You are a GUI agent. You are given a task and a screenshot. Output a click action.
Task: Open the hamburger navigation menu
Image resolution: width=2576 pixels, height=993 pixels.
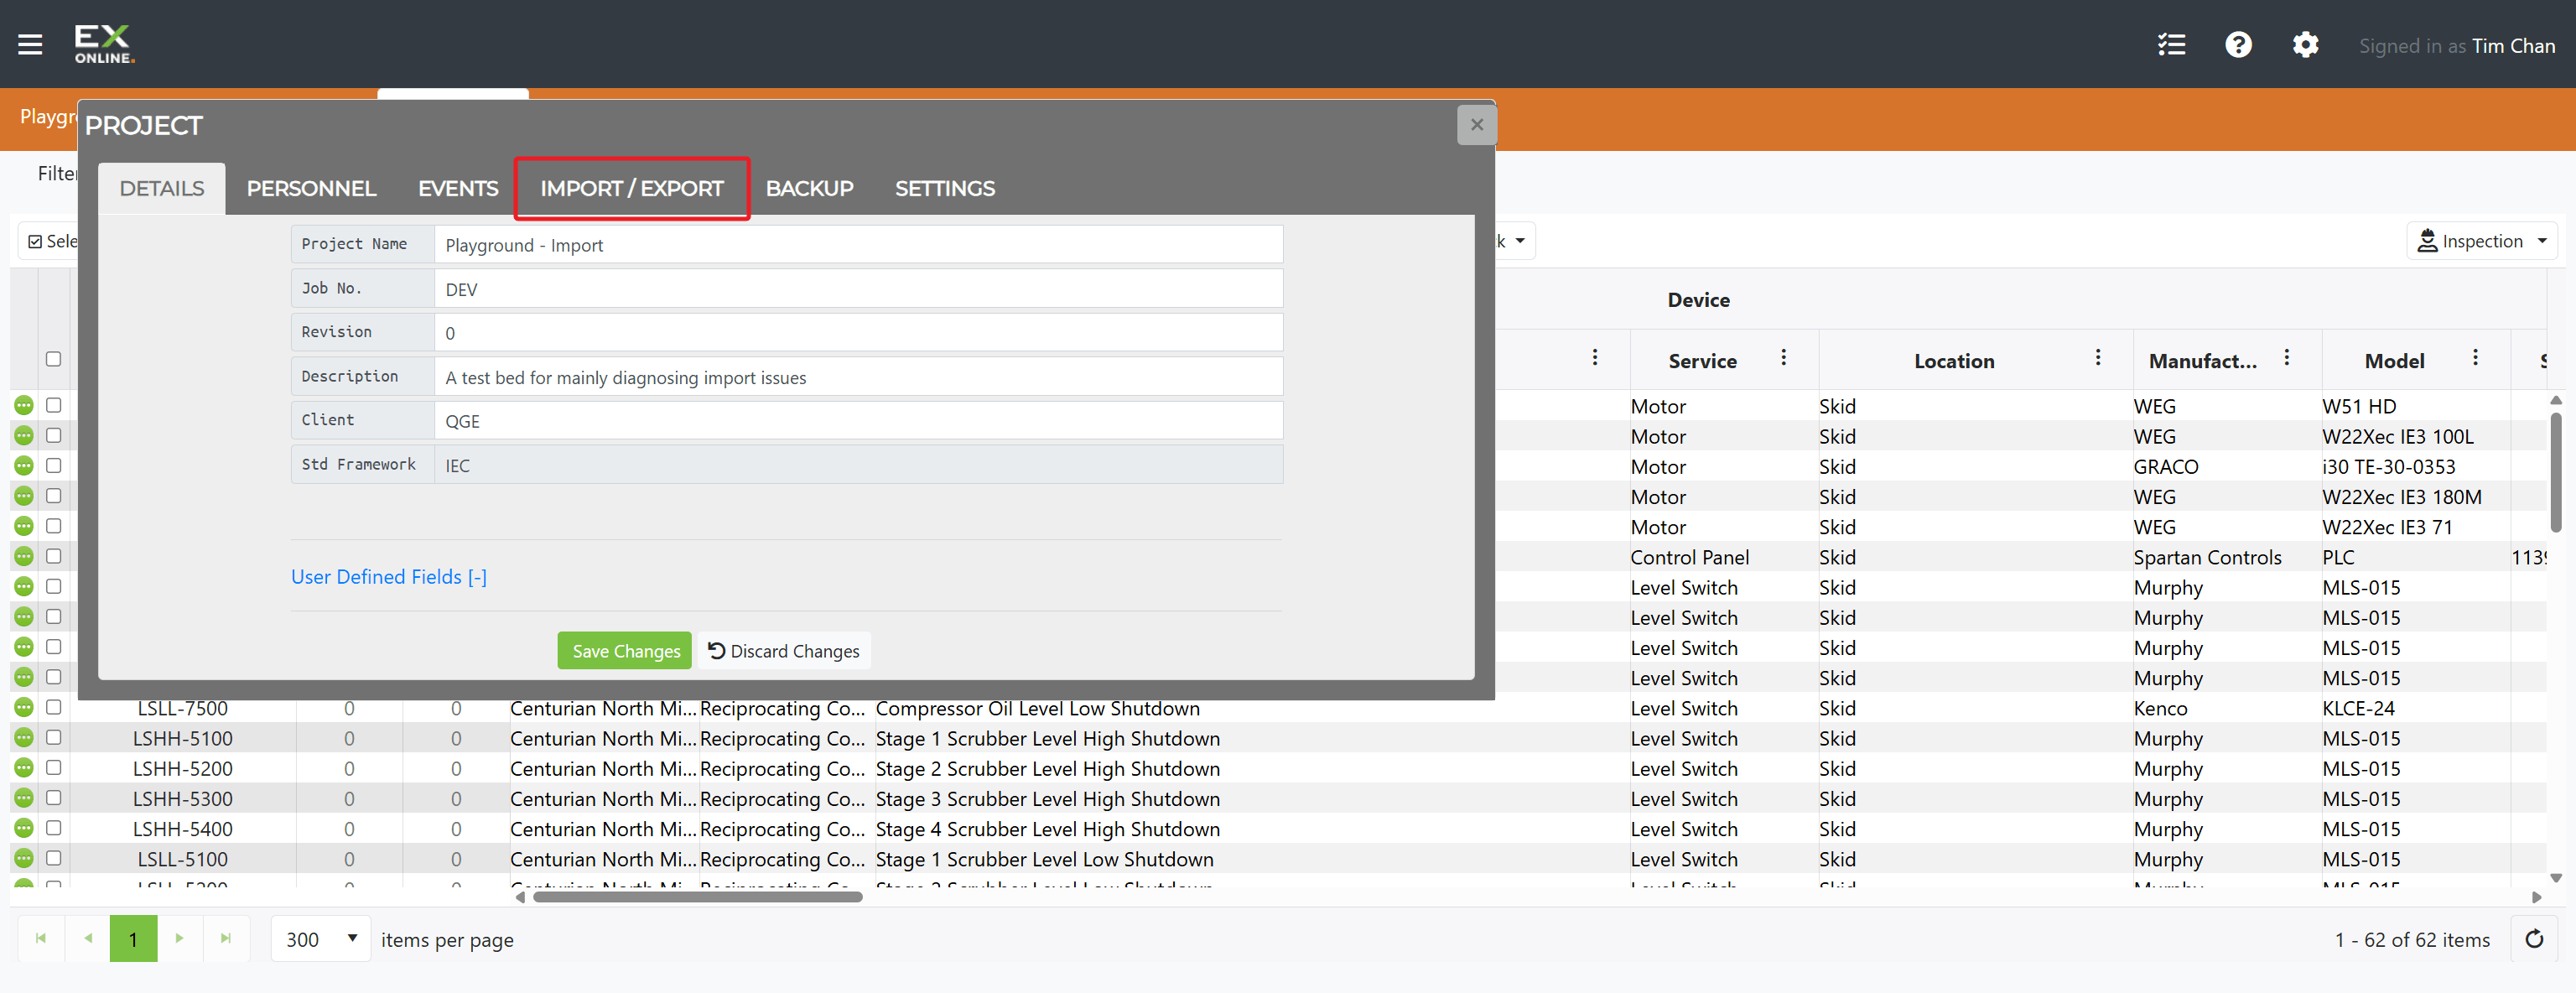30,44
